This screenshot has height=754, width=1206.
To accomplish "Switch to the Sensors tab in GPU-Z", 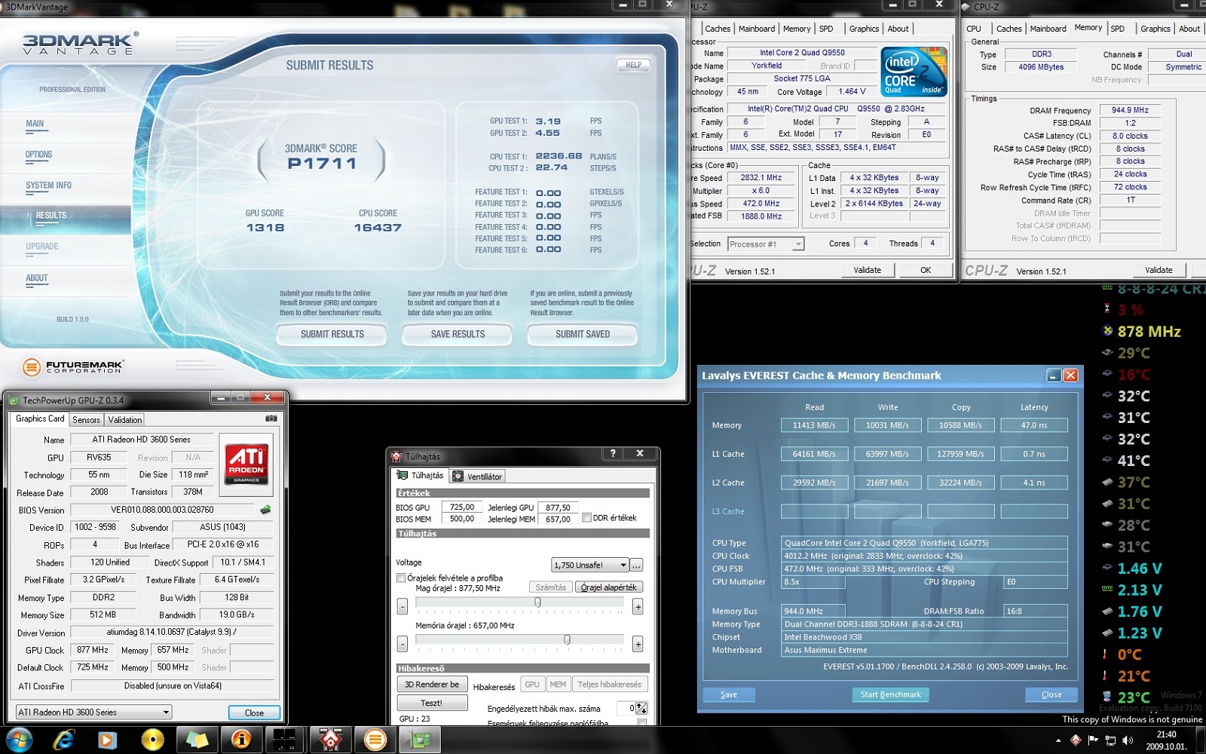I will point(86,420).
